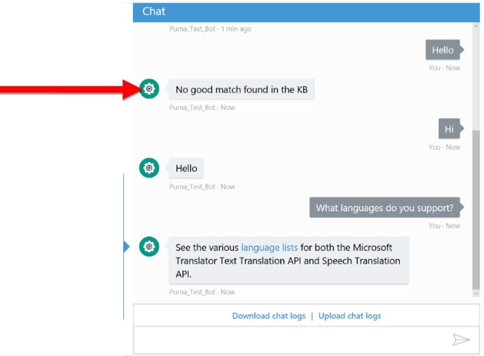Click the bot avatar beside "No good match found"
Viewport: 484px width, 356px height.
pos(149,89)
